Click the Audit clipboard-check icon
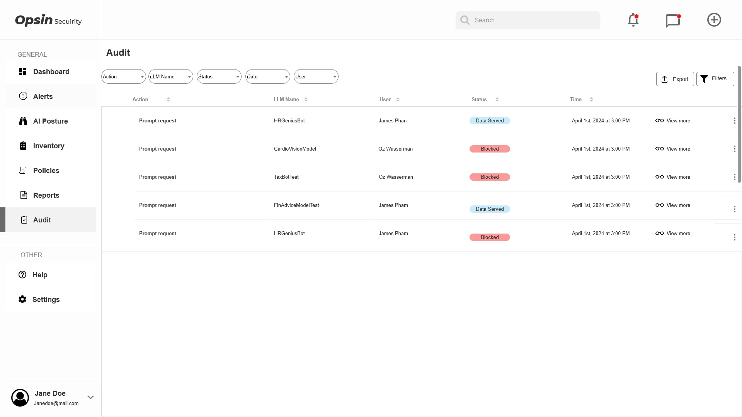The image size is (742, 417). click(x=24, y=220)
